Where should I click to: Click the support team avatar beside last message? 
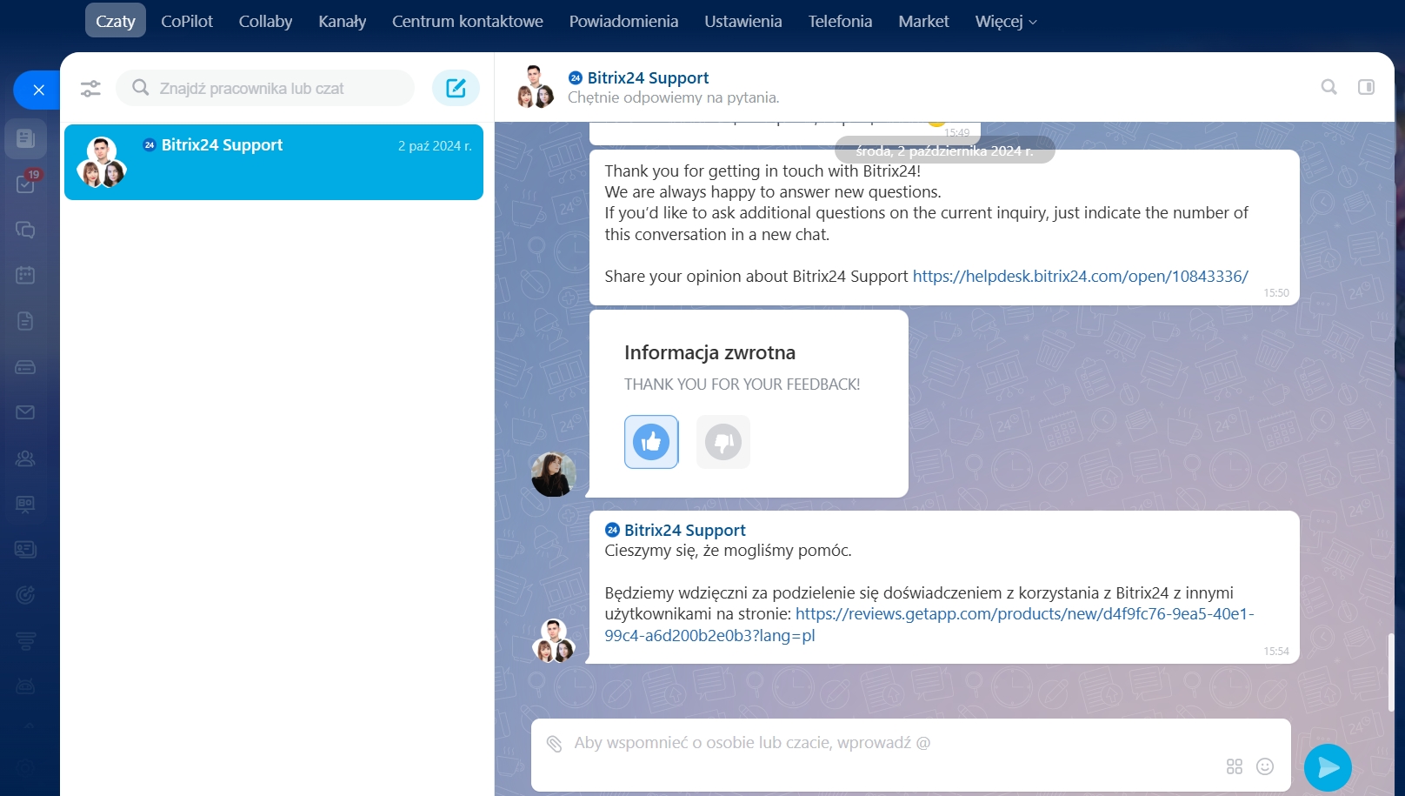point(554,640)
